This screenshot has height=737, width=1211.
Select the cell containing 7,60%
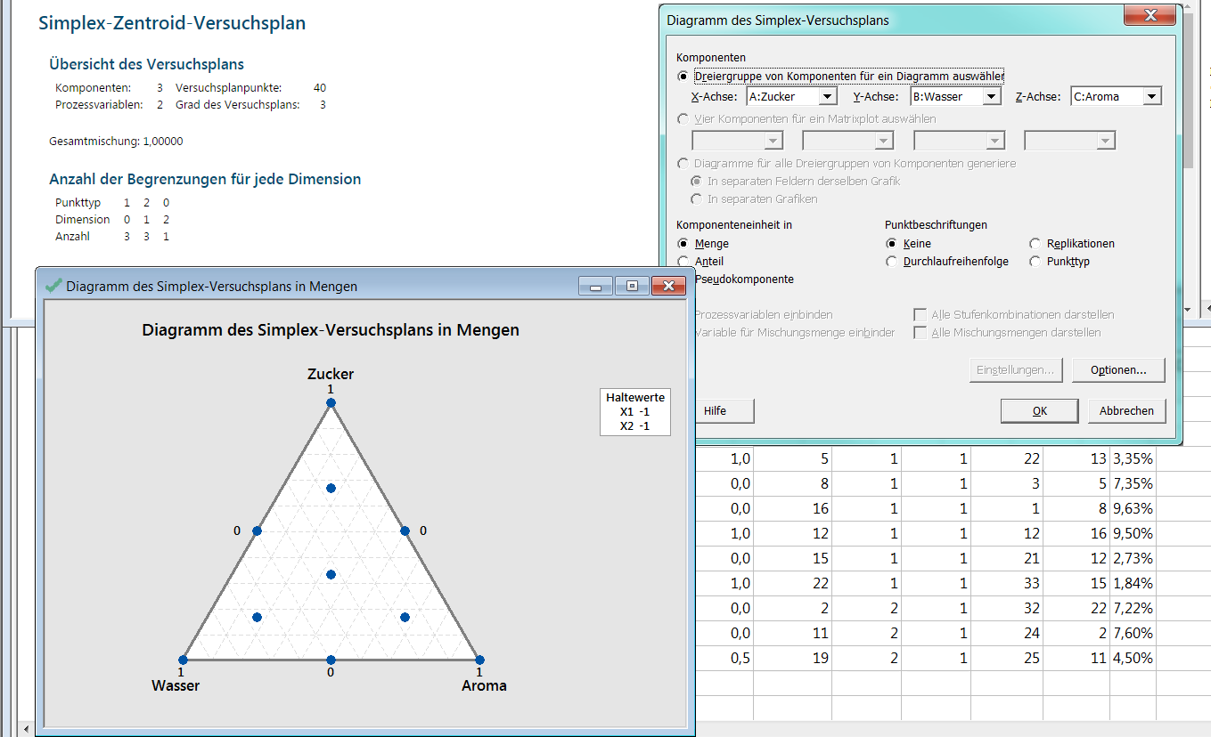coord(1133,633)
